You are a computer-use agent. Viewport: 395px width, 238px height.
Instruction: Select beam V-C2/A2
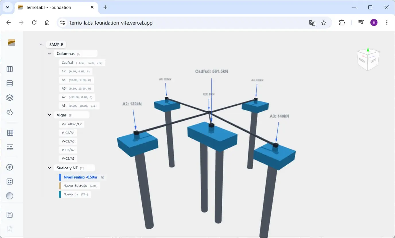pos(68,150)
